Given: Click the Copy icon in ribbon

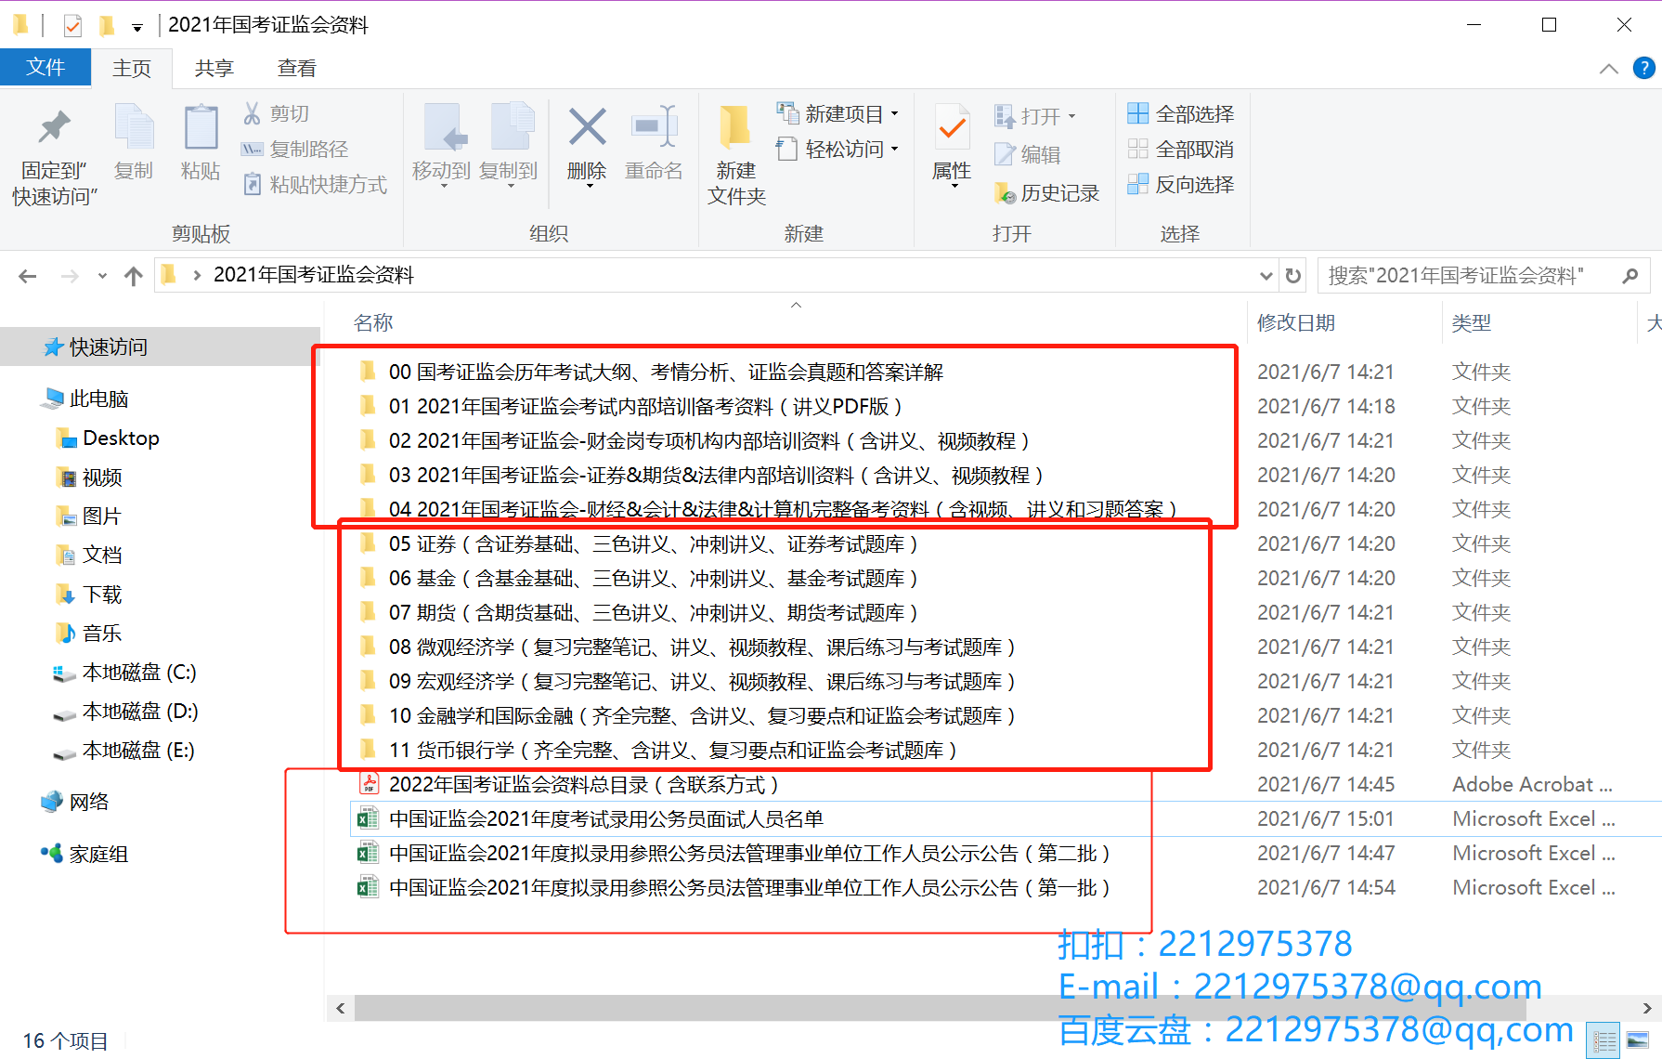Looking at the screenshot, I should pyautogui.click(x=134, y=128).
